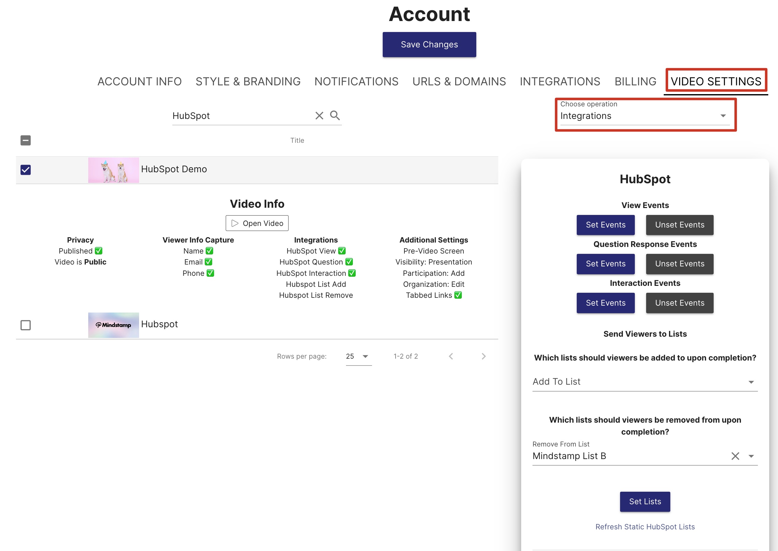This screenshot has height=551, width=778.
Task: Click the magnifier search icon
Action: [335, 116]
